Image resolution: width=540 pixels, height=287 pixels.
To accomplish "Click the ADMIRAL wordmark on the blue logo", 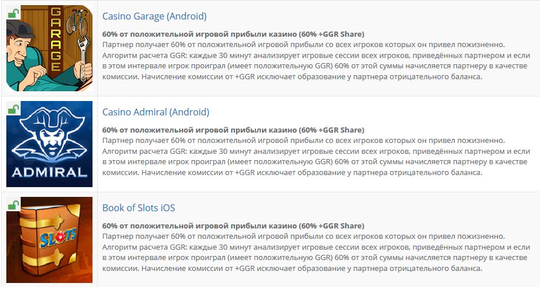I will pos(49,172).
